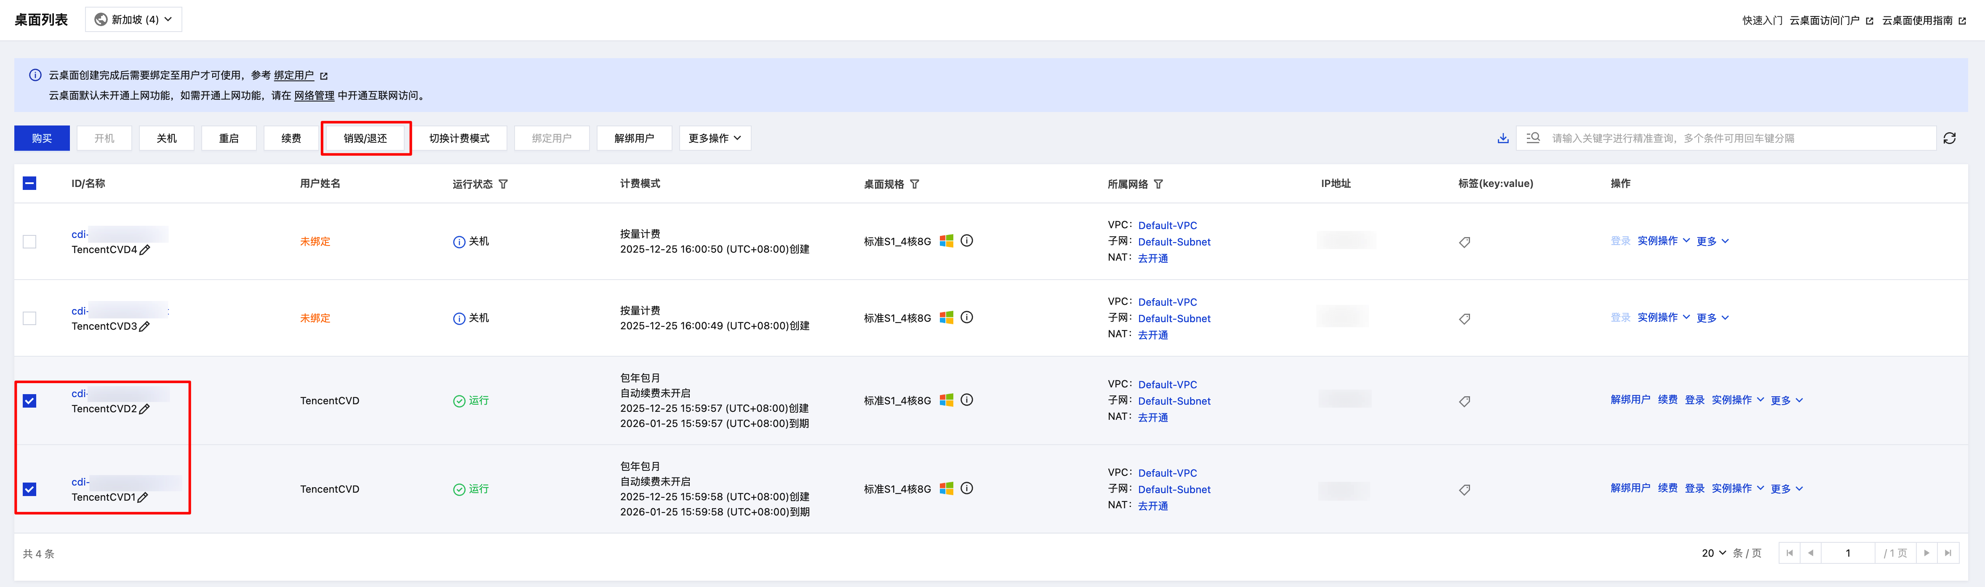This screenshot has width=1985, height=587.
Task: Click tag icon in TencentCVD3 row
Action: point(1464,319)
